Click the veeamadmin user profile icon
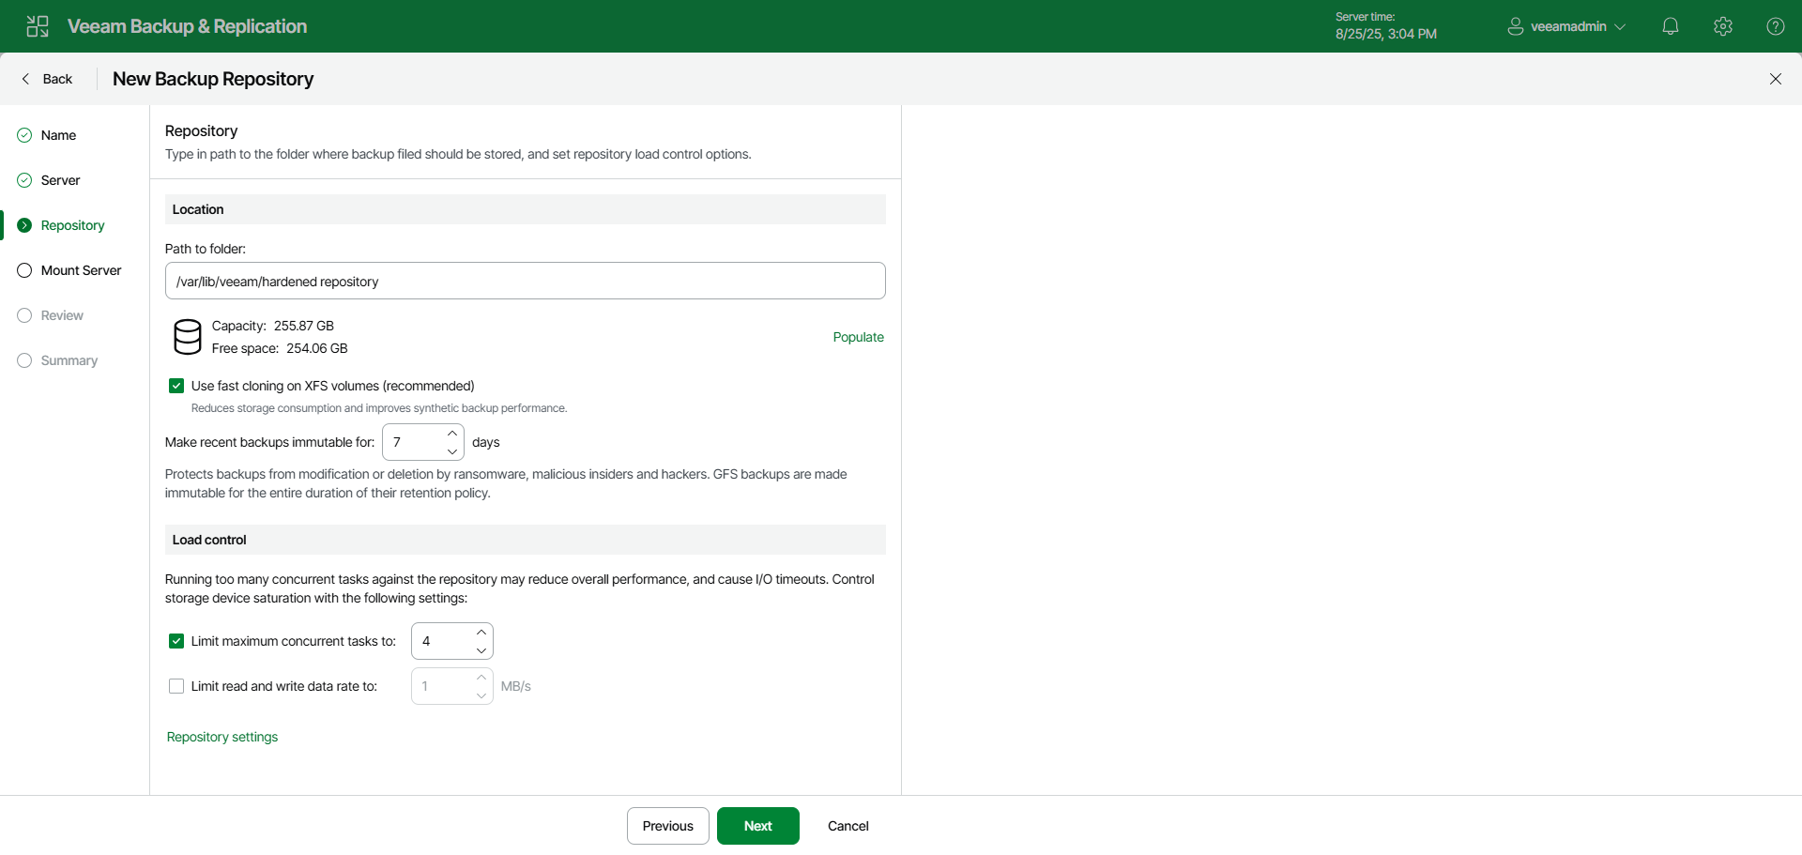Screen dimensions: 1802x855 [x=1515, y=26]
